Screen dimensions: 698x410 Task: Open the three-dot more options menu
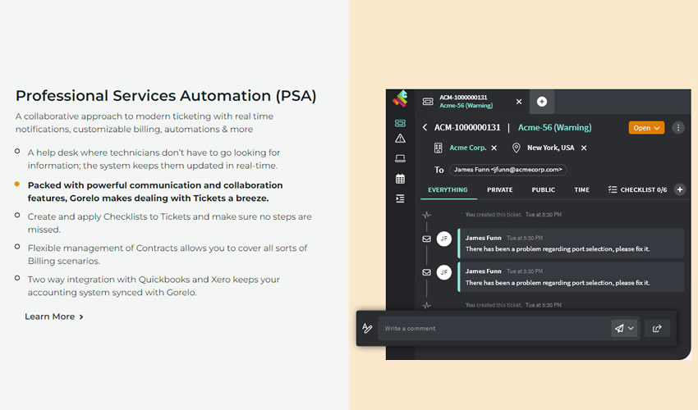678,128
